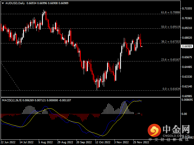Click the 0.71555 price axis label
The width and height of the screenshot is (194, 145).
[188, 9]
